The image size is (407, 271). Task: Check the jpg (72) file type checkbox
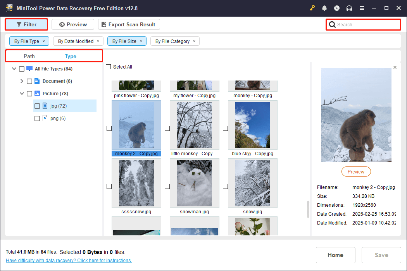(x=37, y=106)
